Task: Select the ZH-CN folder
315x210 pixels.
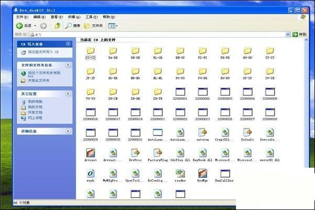Action: [x=113, y=94]
